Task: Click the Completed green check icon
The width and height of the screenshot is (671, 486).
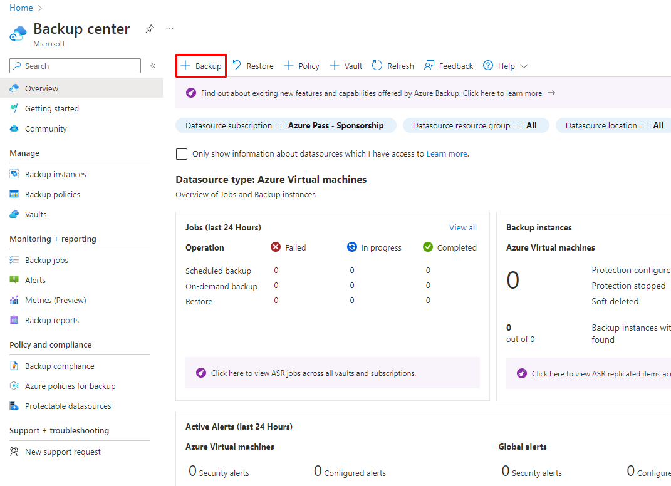Action: (428, 247)
